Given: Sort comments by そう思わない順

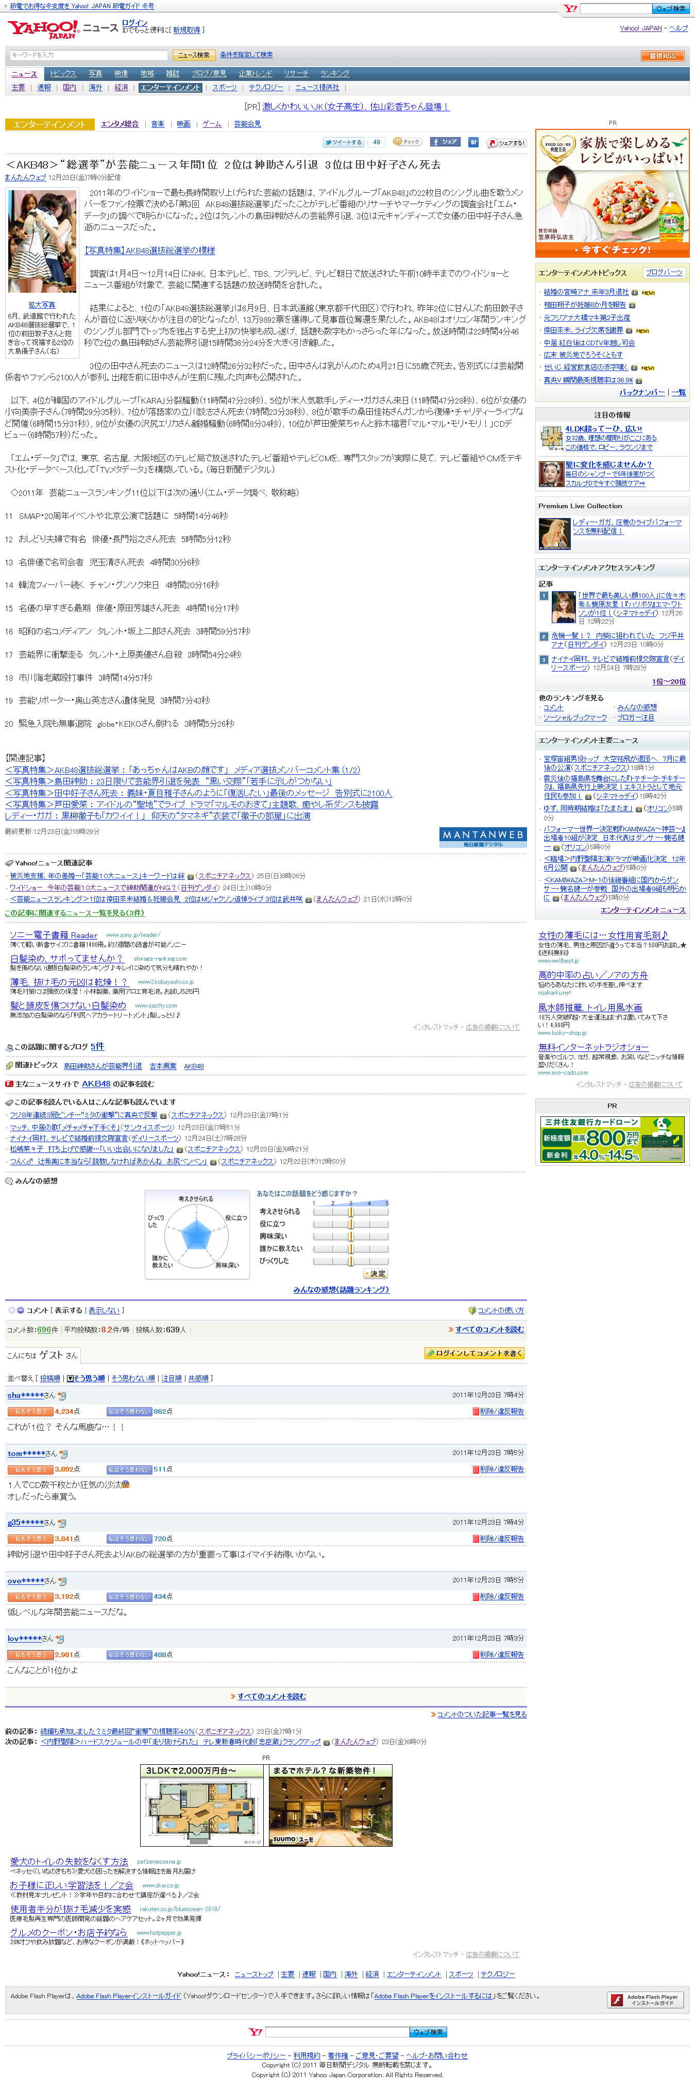Looking at the screenshot, I should [x=133, y=1378].
